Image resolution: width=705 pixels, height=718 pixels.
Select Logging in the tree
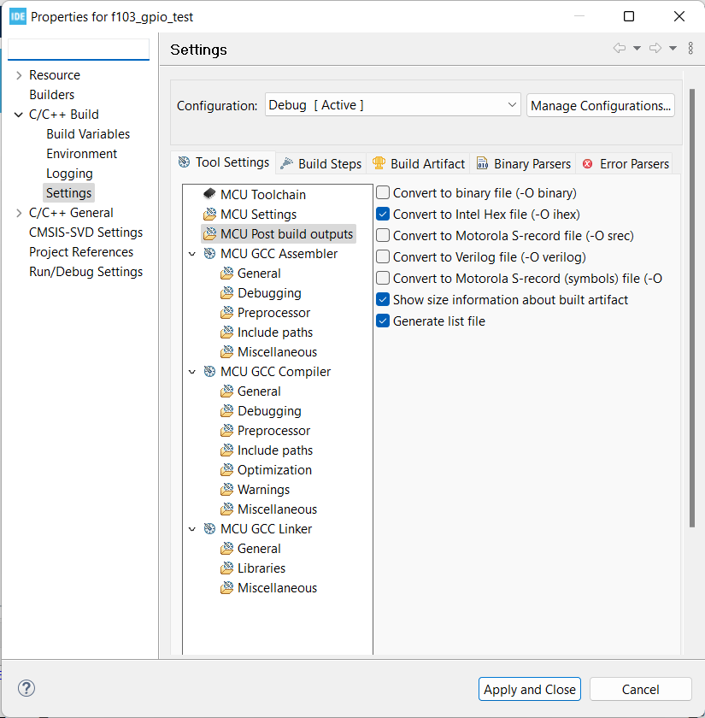(x=69, y=174)
